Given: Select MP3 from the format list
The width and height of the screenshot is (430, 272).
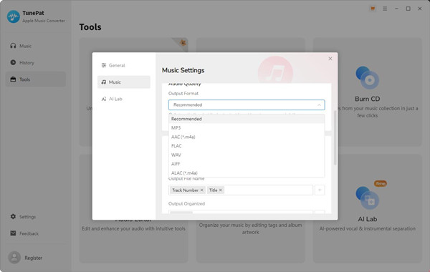Looking at the screenshot, I should point(247,128).
